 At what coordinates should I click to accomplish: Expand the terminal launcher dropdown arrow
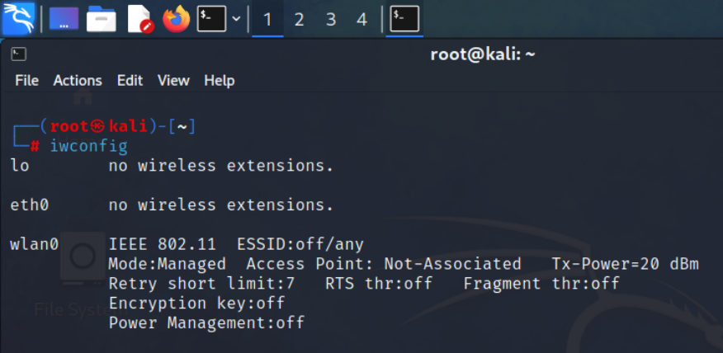236,18
